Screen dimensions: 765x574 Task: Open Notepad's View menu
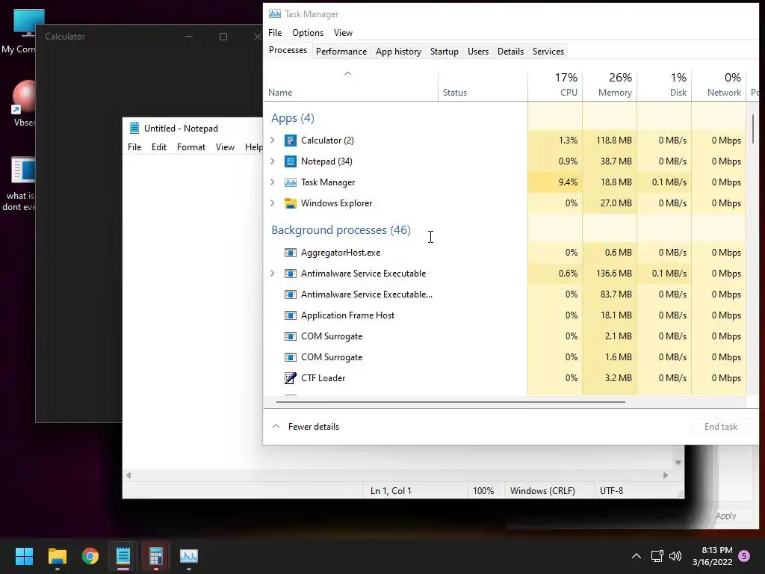225,147
